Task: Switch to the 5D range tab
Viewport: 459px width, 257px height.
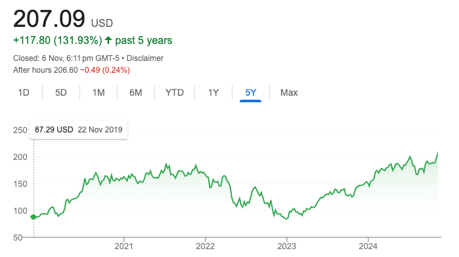Action: tap(61, 92)
